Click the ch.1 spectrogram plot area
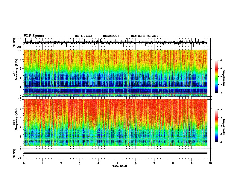Image resolution: width=237 pixels, height=183 pixels. tap(116, 73)
